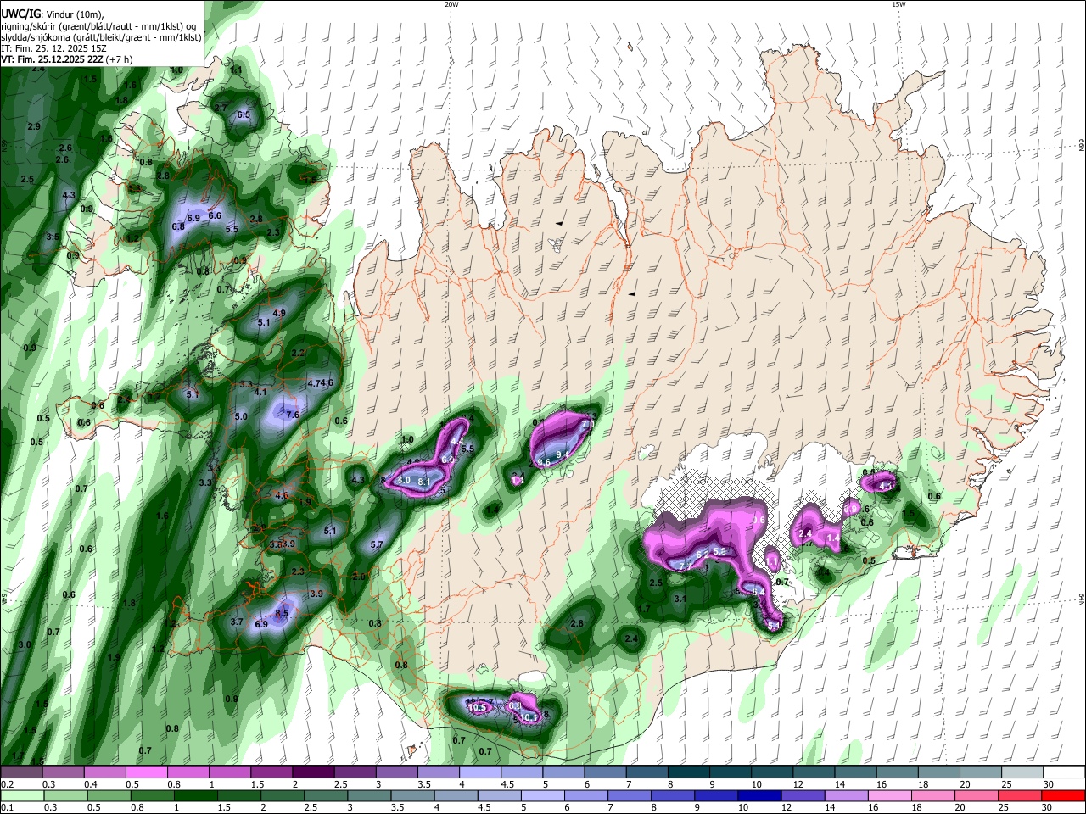Click the '3.1' value near the southern glacier

680,599
